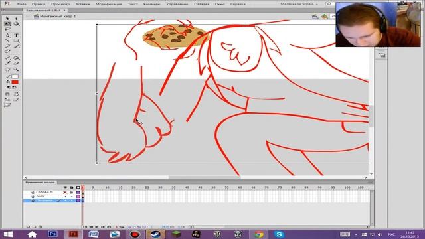
Task: Open the edit scene dropdown icon
Action: [x=315, y=16]
